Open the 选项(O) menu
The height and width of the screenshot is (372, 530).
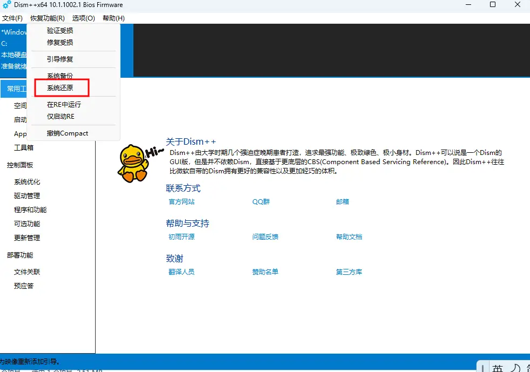83,18
